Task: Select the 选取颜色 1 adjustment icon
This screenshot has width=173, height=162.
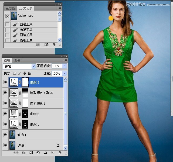Action: pos(14,103)
